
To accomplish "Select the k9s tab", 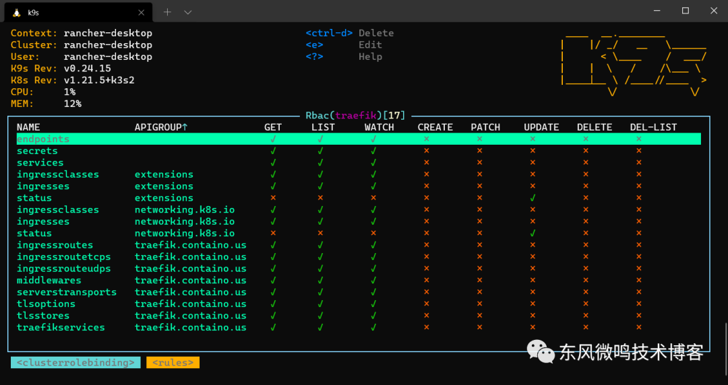I will (78, 13).
